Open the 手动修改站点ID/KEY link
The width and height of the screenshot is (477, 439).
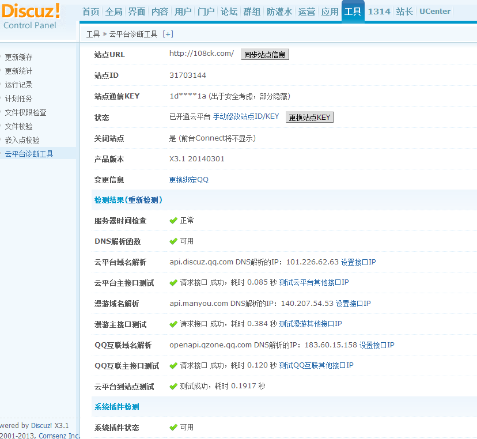coord(246,116)
